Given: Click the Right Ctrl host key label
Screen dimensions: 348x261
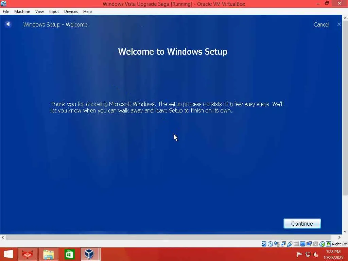Looking at the screenshot, I should [340, 244].
